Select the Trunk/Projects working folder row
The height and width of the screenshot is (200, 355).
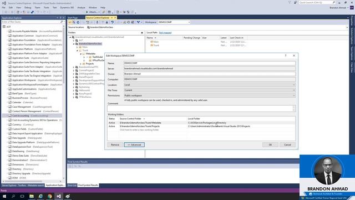pos(201,126)
